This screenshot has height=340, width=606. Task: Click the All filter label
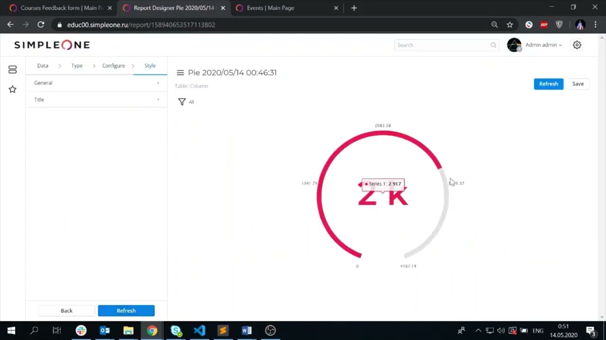click(191, 102)
